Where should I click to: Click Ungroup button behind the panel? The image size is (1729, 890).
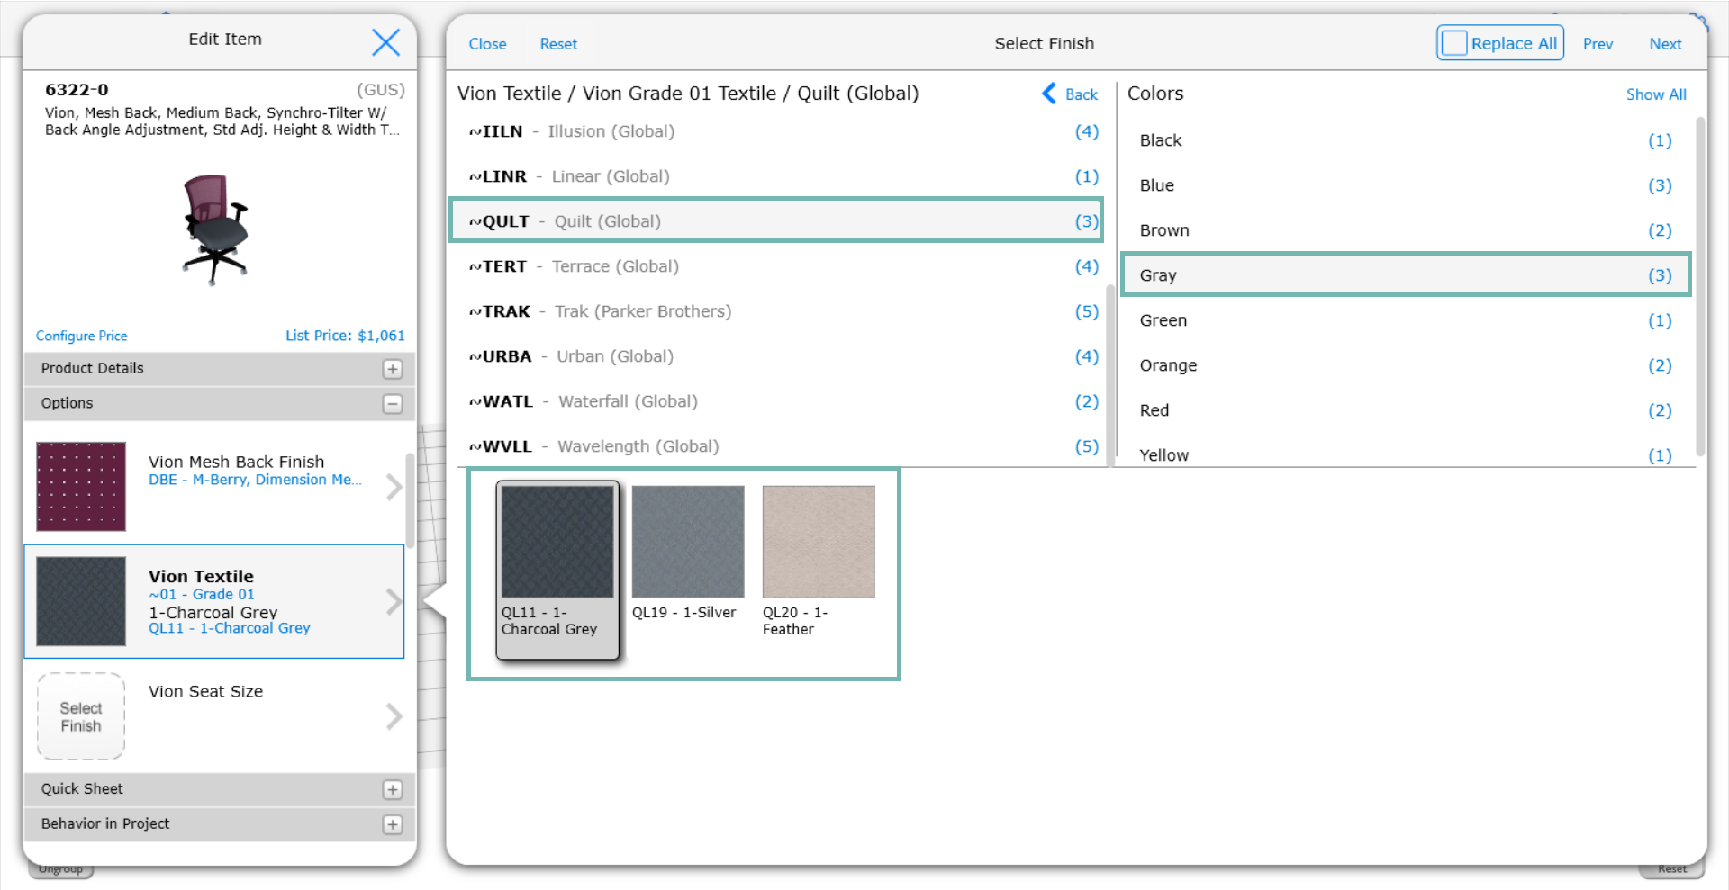click(x=60, y=869)
